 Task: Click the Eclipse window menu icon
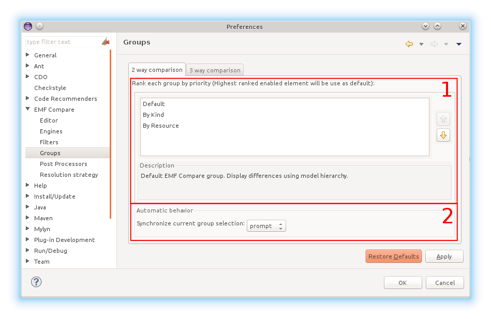(28, 26)
